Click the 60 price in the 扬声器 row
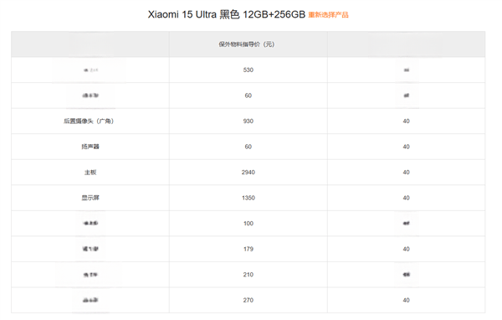The width and height of the screenshot is (502, 320). [x=248, y=147]
